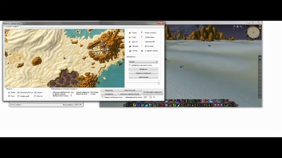Click the 'Почта' mail legend icon

tap(130, 51)
